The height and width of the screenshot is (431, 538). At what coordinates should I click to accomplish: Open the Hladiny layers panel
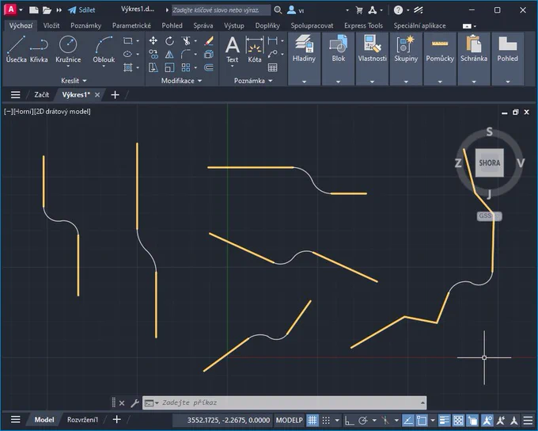(x=304, y=59)
